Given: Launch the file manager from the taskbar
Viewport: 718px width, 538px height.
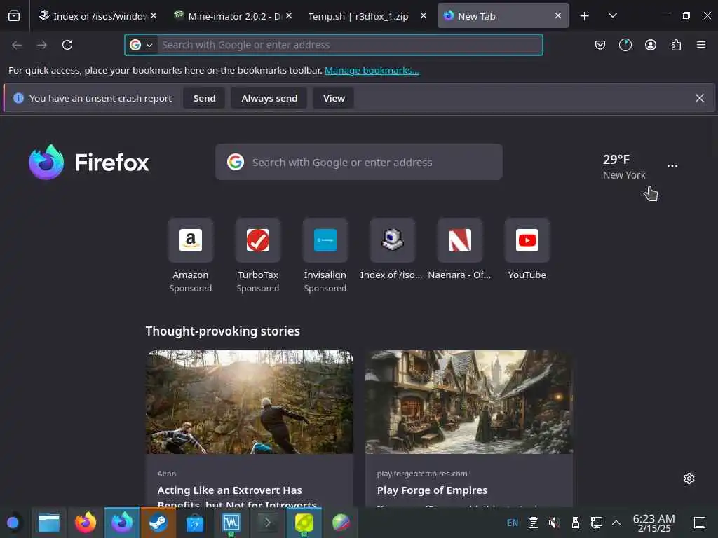Looking at the screenshot, I should tap(49, 523).
